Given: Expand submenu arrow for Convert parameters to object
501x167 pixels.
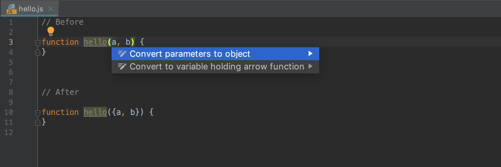Looking at the screenshot, I should pos(311,53).
